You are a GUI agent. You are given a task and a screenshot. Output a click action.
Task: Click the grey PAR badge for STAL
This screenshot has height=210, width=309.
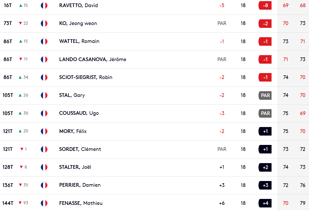coord(265,95)
